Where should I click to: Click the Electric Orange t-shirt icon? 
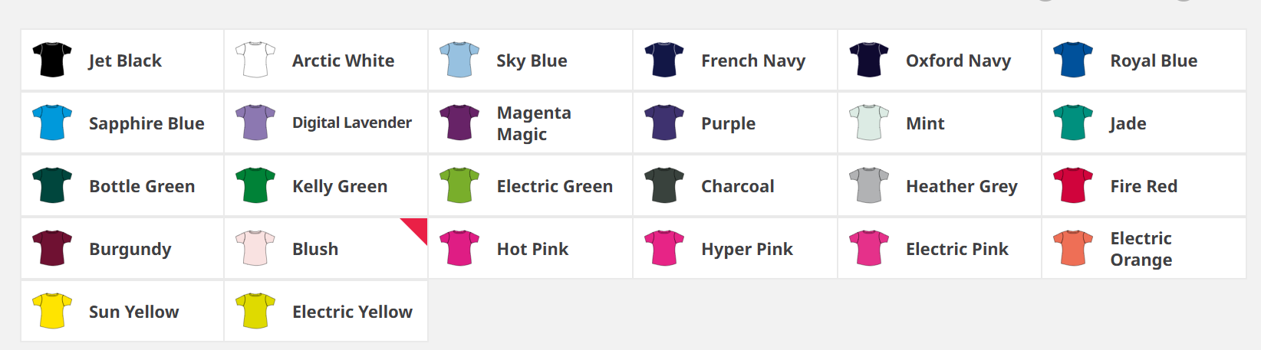point(1073,248)
